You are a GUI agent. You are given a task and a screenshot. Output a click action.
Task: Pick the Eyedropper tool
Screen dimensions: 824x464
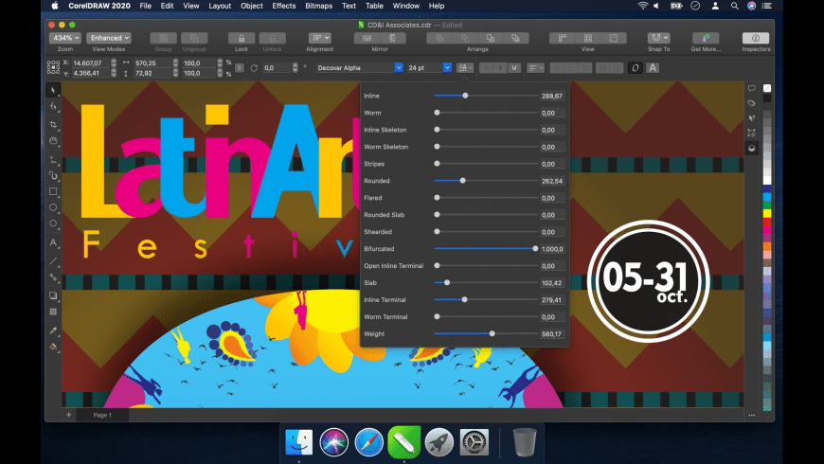[54, 330]
